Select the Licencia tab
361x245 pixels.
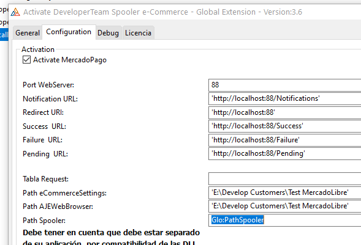138,33
